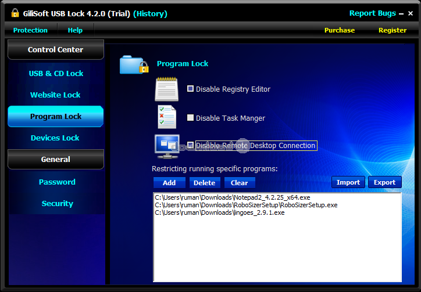
Task: Click the Restricting running specific programs label
Action: (215, 169)
